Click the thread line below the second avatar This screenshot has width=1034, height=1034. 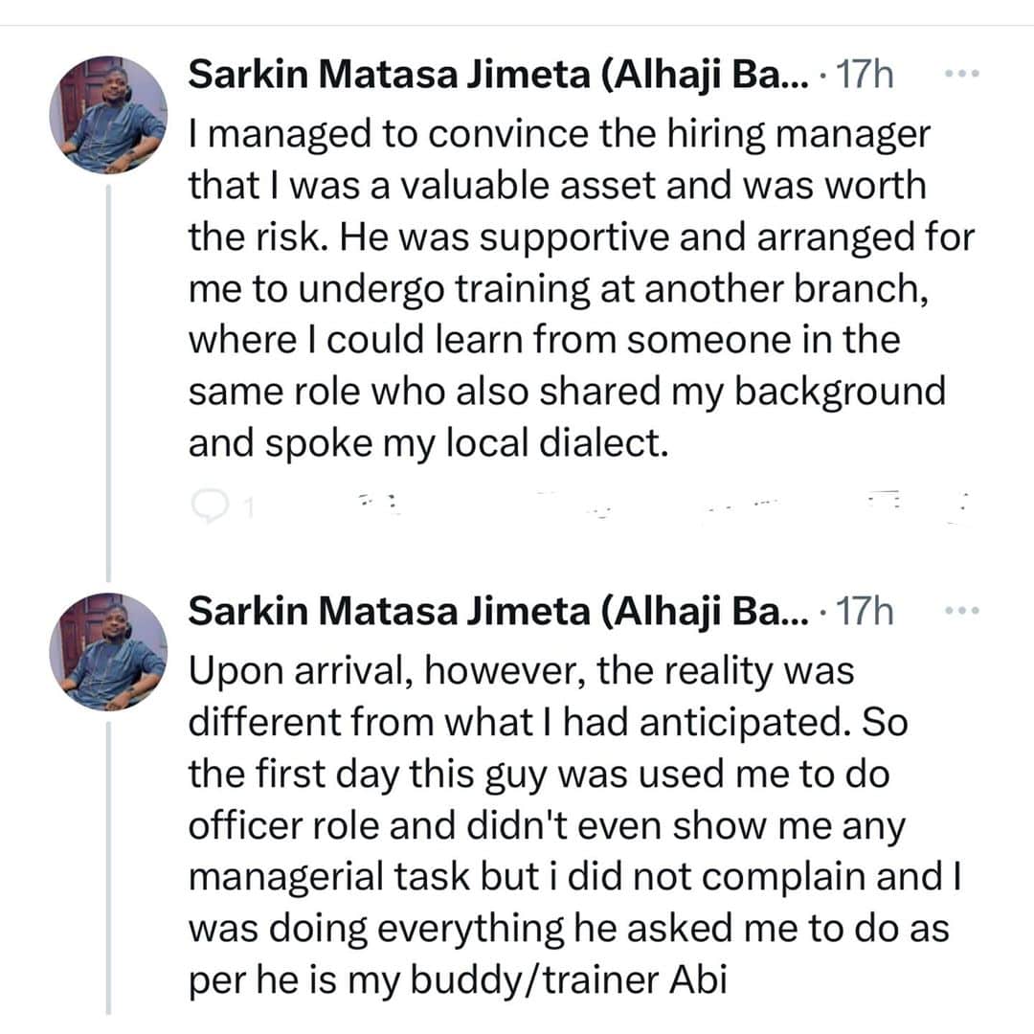108,862
